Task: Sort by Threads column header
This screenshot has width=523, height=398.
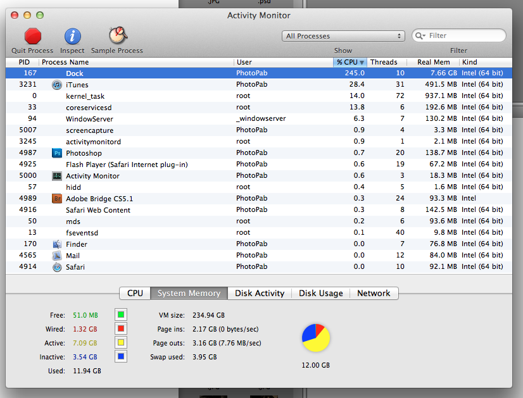Action: point(387,63)
